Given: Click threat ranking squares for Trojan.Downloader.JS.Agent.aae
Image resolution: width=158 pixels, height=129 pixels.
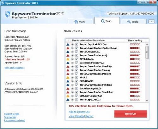Looking at the screenshot, I should tap(135, 48).
